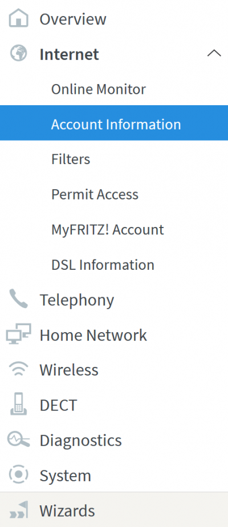Click the Home Network text label

tap(93, 335)
